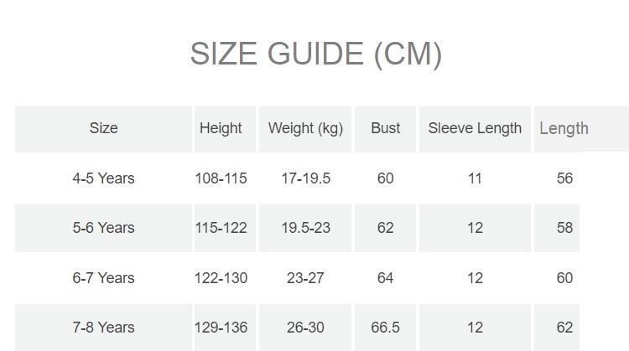This screenshot has width=629, height=351.
Task: Select the length value 62
Action: pyautogui.click(x=564, y=328)
